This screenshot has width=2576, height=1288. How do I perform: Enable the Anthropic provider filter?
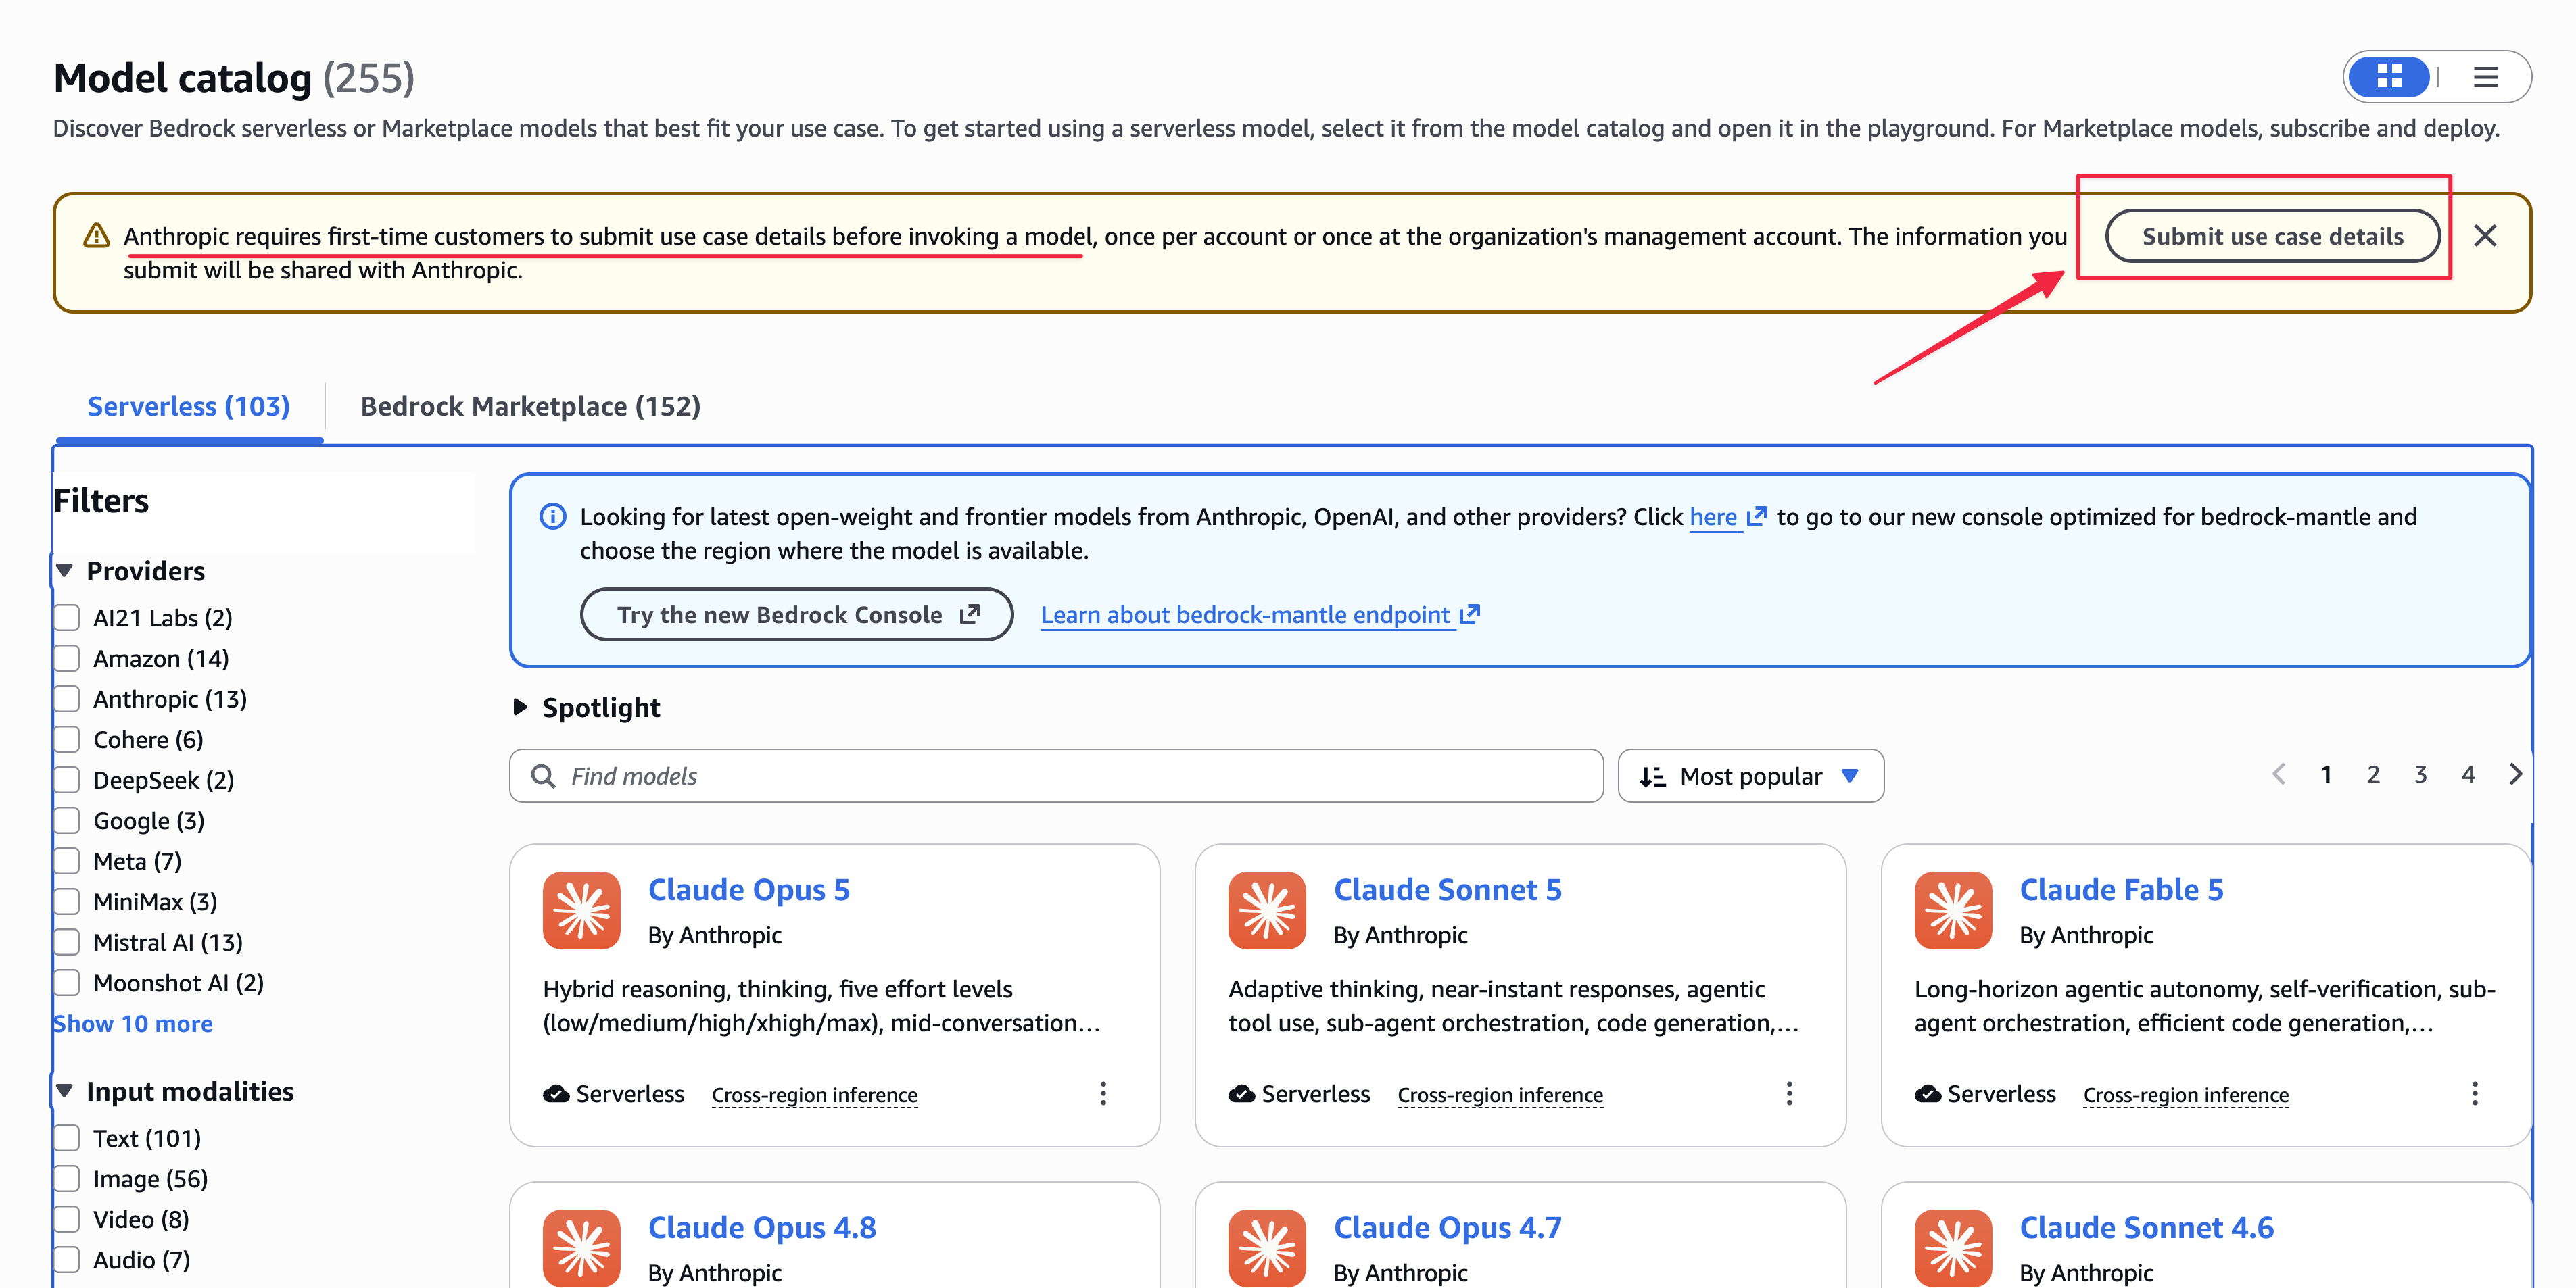pyautogui.click(x=67, y=699)
